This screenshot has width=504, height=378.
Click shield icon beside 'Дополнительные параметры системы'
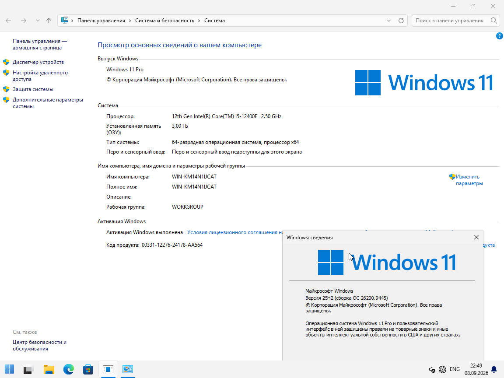coord(6,100)
